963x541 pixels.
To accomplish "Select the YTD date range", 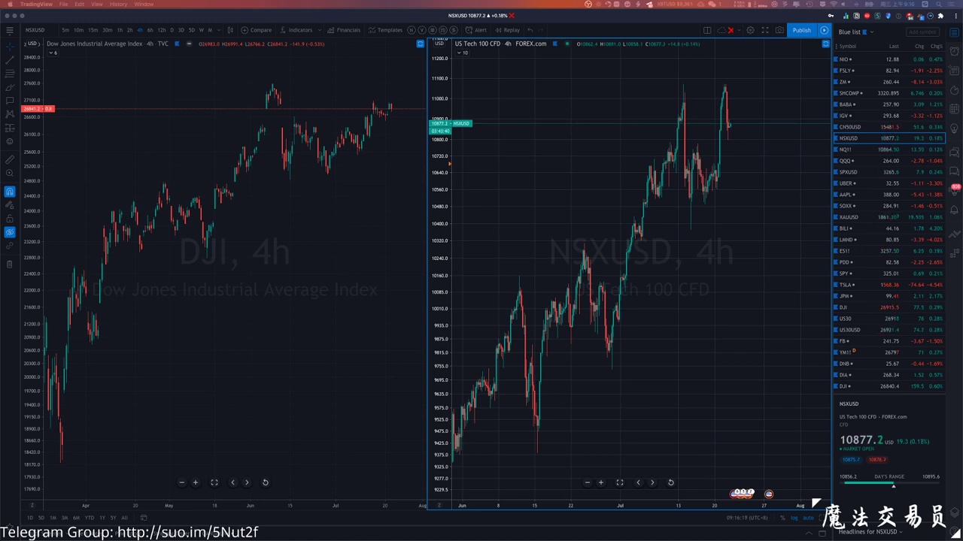I will [x=90, y=518].
